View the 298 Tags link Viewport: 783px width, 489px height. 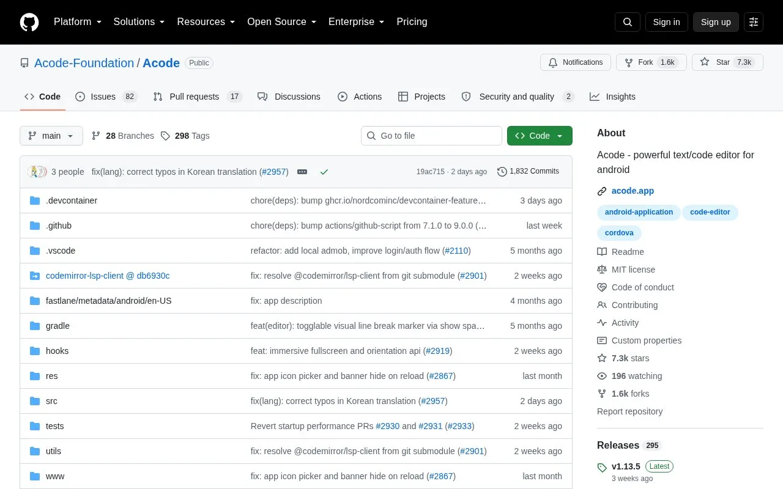click(185, 136)
